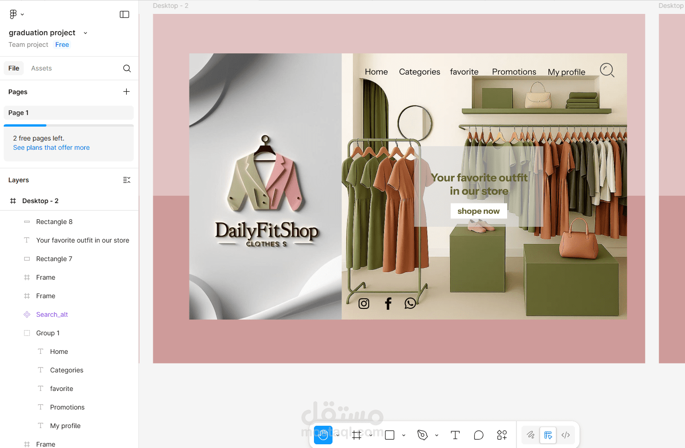685x448 pixels.
Task: Click the WhatsApp icon in the design
Action: [x=410, y=303]
